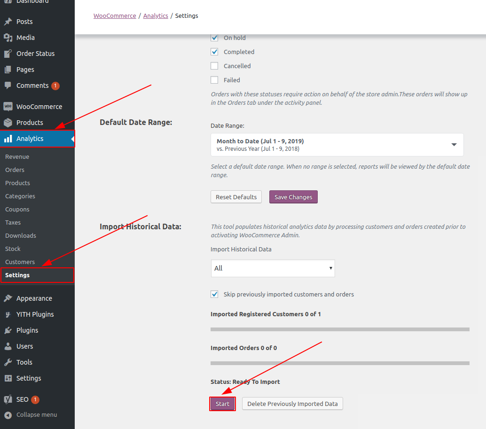Screen dimensions: 486x429
Task: Click the Default Date Range heading
Action: (x=136, y=122)
